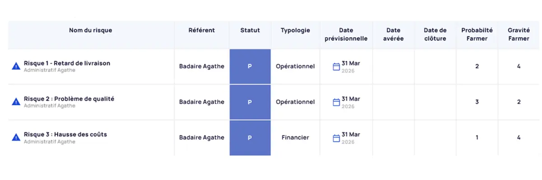Select Opérationnel typology cell for Risque 1
The width and height of the screenshot is (542, 180).
(295, 66)
